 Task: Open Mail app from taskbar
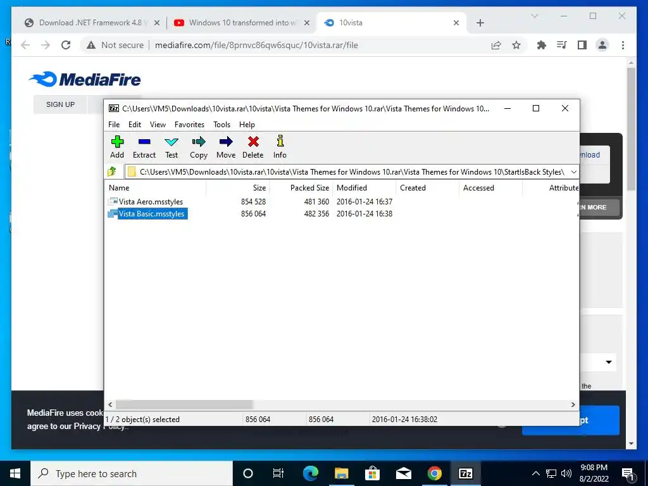coord(403,473)
